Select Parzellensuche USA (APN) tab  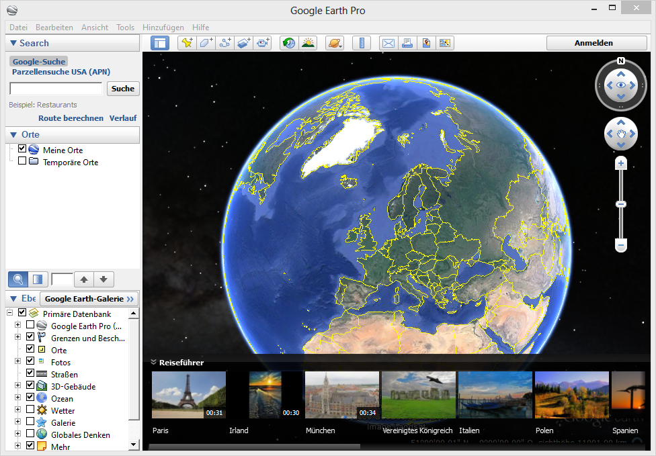click(x=61, y=72)
